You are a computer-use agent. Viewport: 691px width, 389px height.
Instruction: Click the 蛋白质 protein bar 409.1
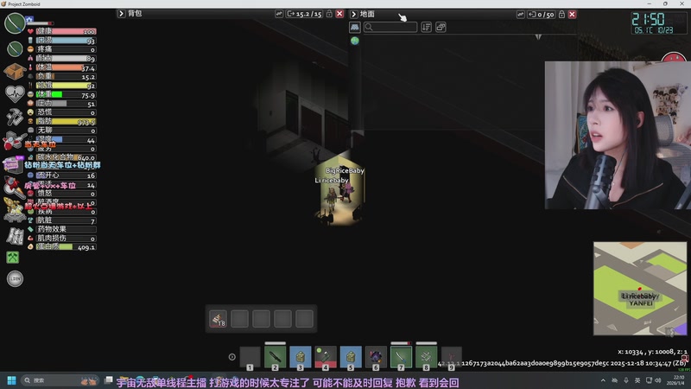66,247
